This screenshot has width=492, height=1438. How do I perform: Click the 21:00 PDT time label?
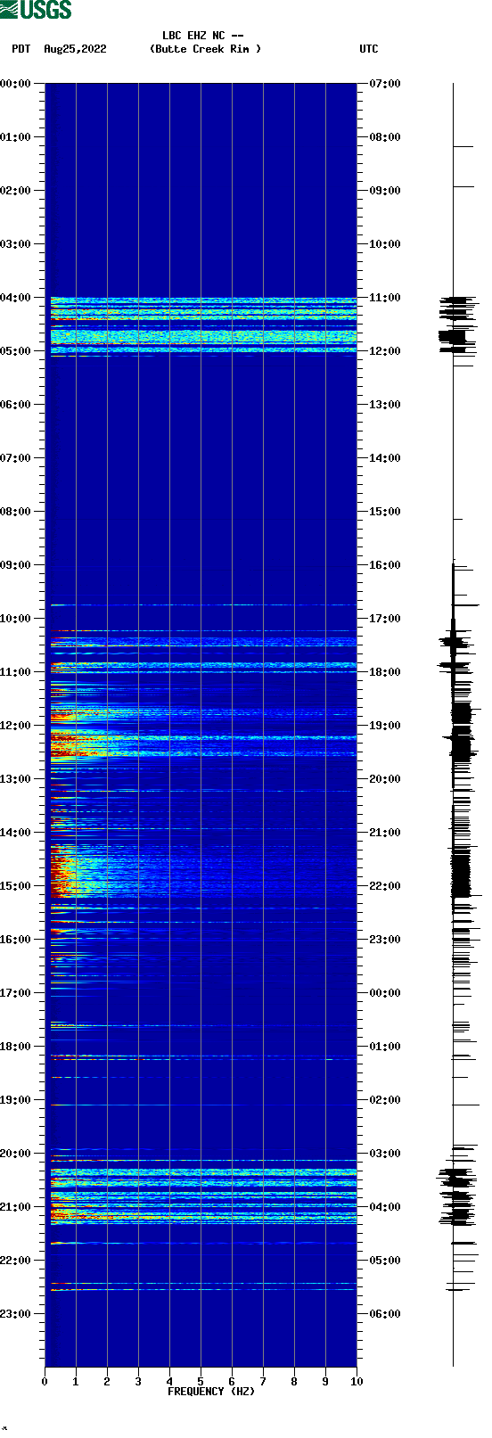pyautogui.click(x=16, y=1207)
